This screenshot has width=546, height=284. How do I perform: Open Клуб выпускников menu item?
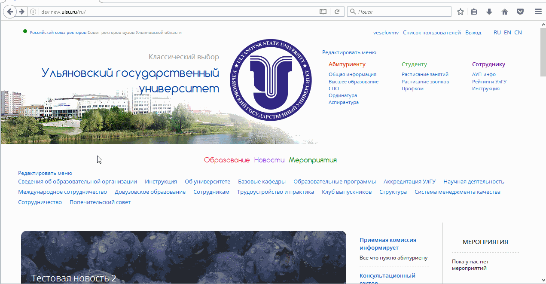(347, 192)
